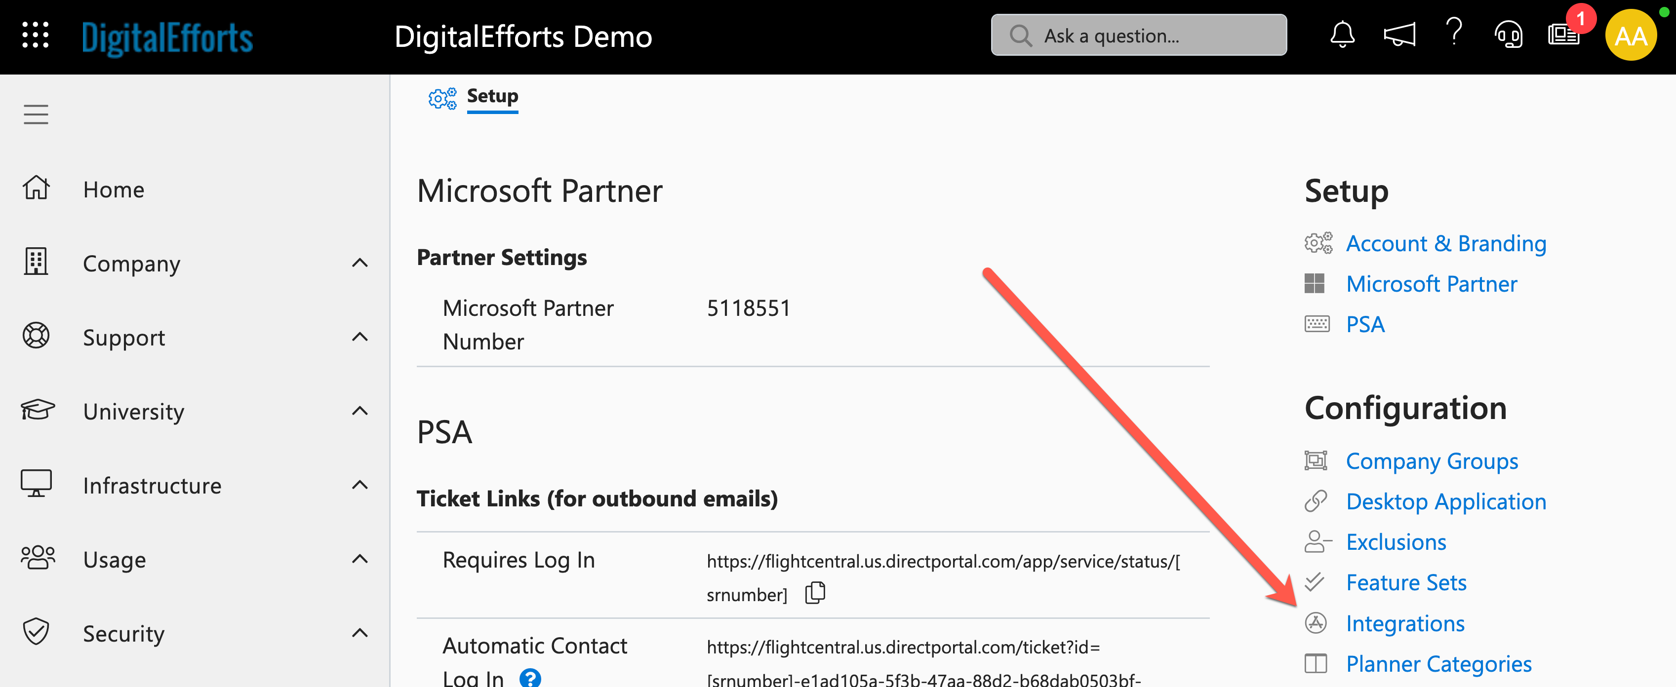1676x687 pixels.
Task: Open announcements megaphone icon
Action: pos(1399,35)
